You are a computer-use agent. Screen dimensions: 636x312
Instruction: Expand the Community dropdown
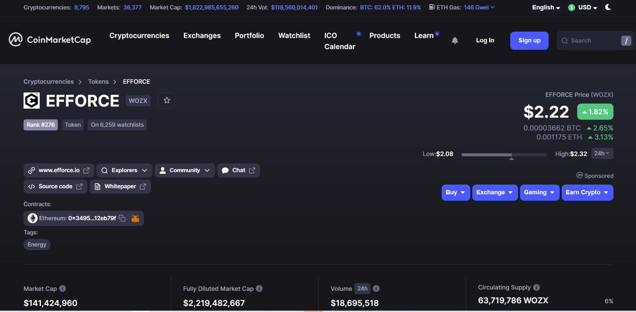[185, 171]
